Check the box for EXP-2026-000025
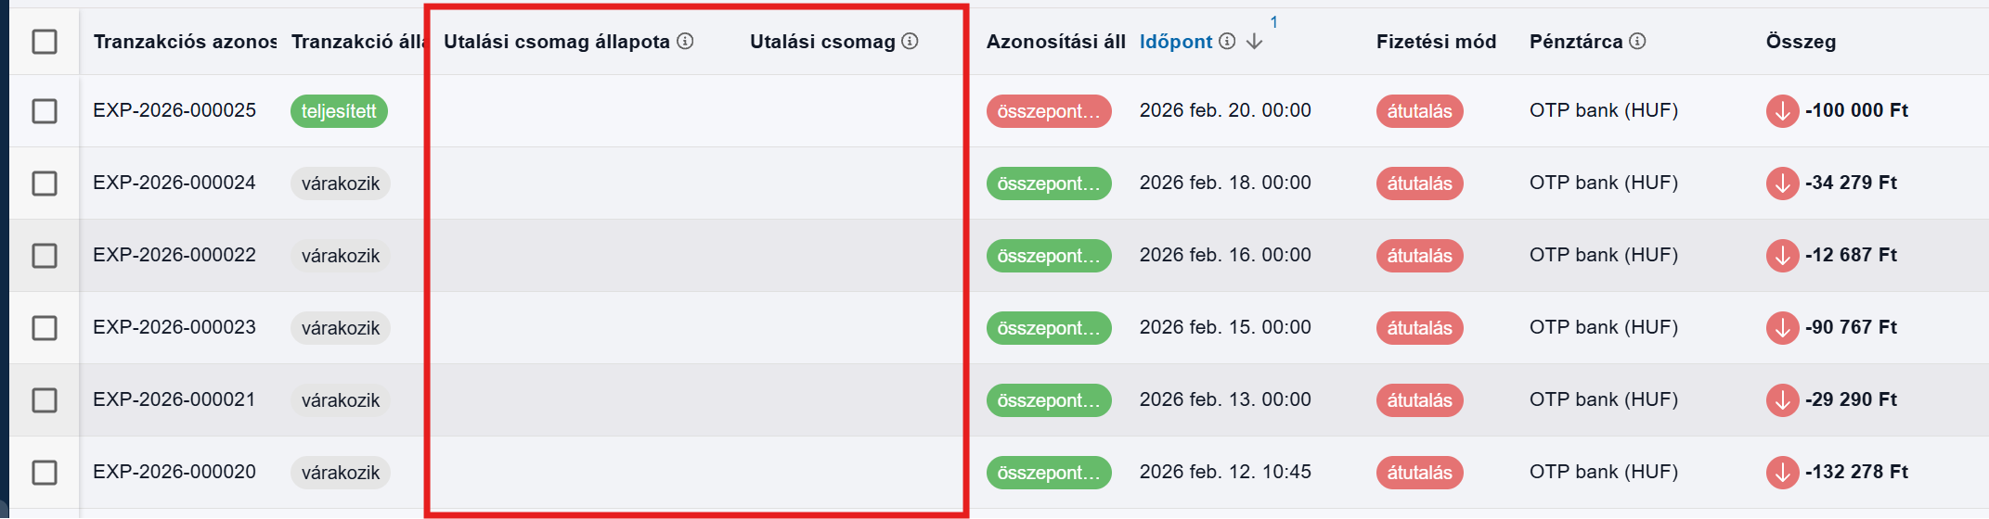1989x519 pixels. pyautogui.click(x=45, y=111)
